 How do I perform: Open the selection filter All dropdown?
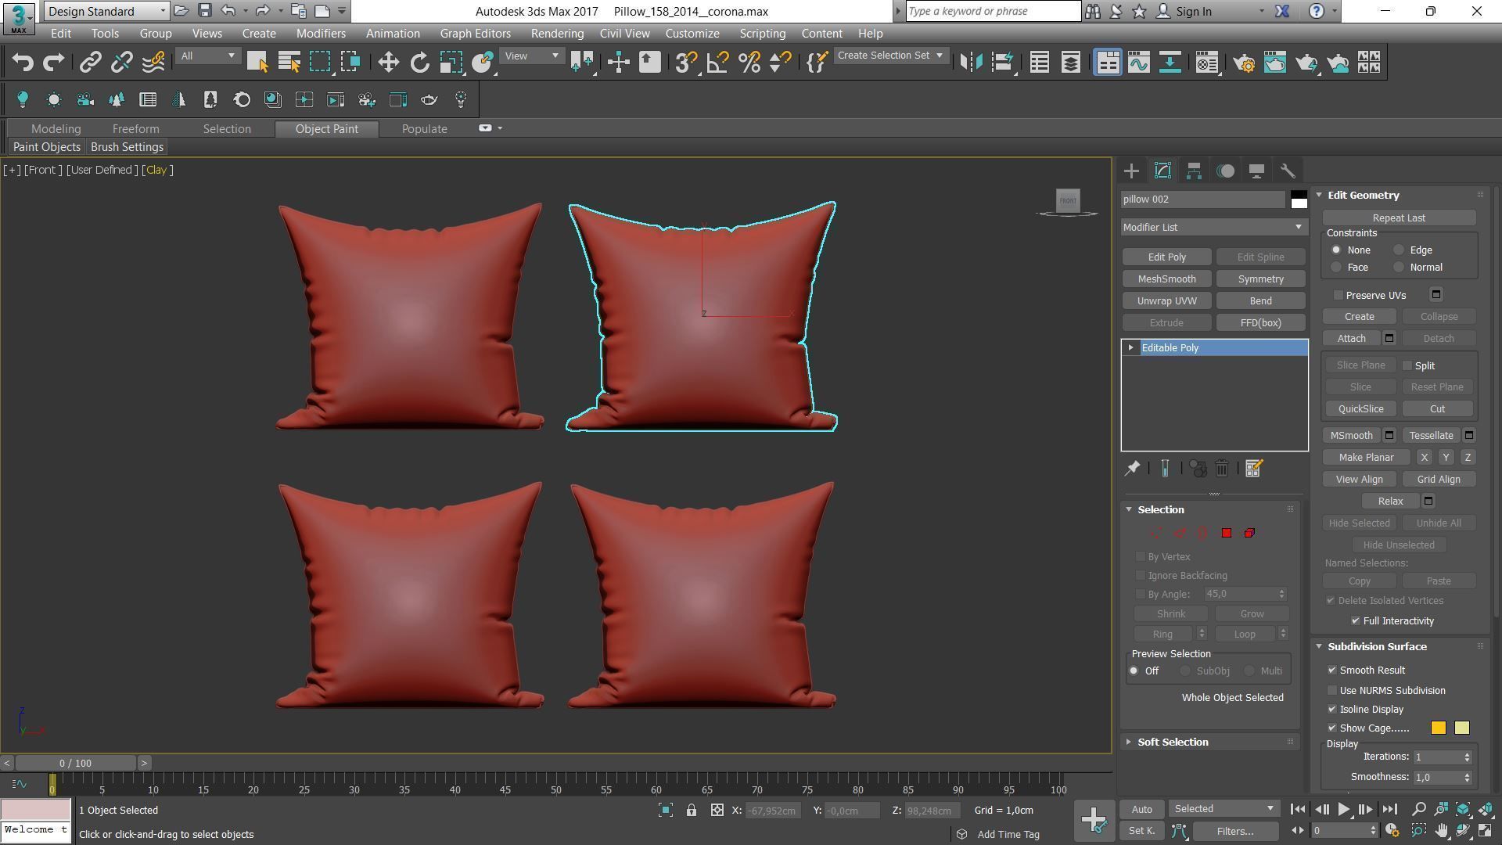tap(207, 56)
